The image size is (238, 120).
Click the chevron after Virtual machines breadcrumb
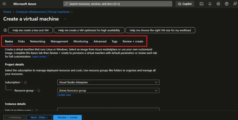72,12
